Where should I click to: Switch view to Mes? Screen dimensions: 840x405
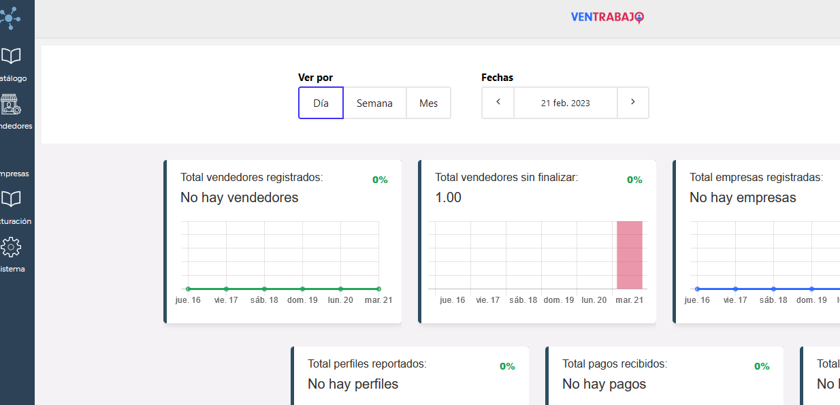tap(428, 103)
